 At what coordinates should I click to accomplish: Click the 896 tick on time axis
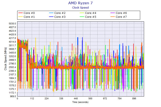[x=134, y=98]
